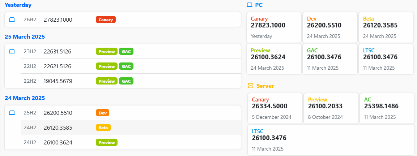Click the PC section heading
The width and height of the screenshot is (417, 156).
259,5
